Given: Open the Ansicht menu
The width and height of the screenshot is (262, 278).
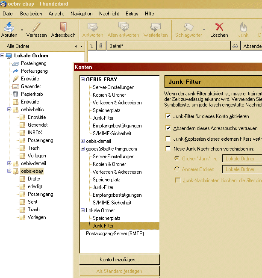Looking at the screenshot, I should coord(56,14).
